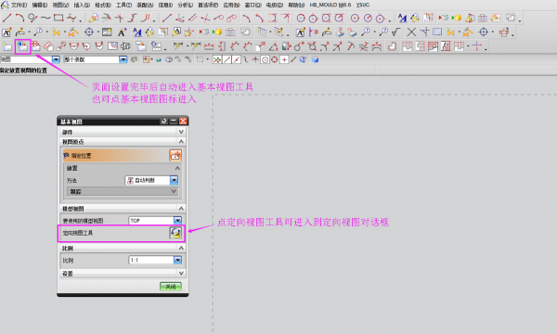Screen dimensions: 557x334
Task: Minimize the Base View dialog
Action: point(174,122)
